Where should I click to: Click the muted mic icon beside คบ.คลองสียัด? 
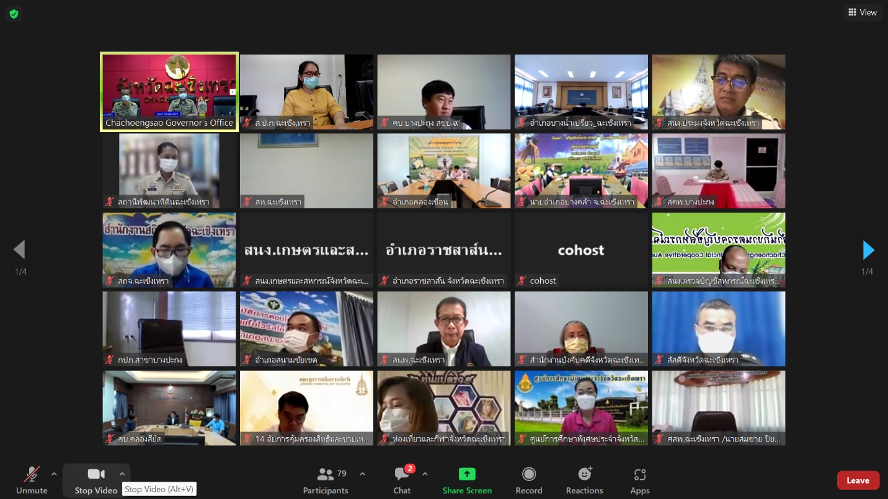(x=110, y=439)
